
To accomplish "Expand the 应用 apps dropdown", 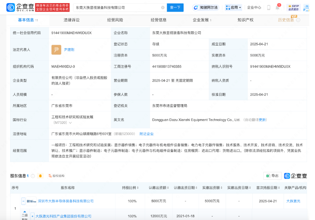I will click(233, 8).
